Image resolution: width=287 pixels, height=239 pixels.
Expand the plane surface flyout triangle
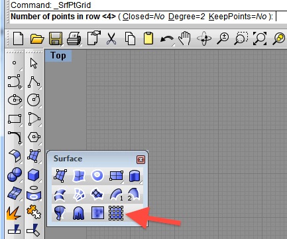122,183
